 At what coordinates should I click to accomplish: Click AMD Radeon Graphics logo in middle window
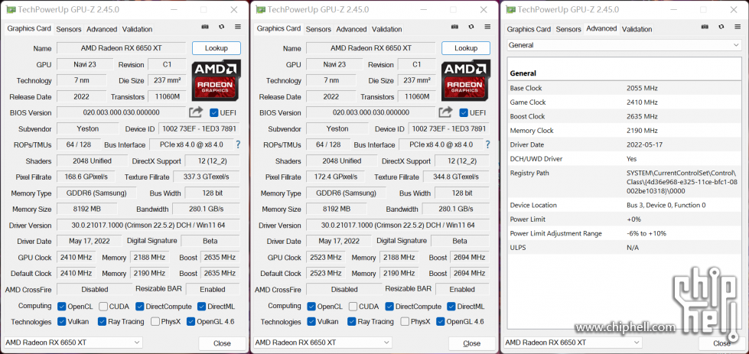466,80
